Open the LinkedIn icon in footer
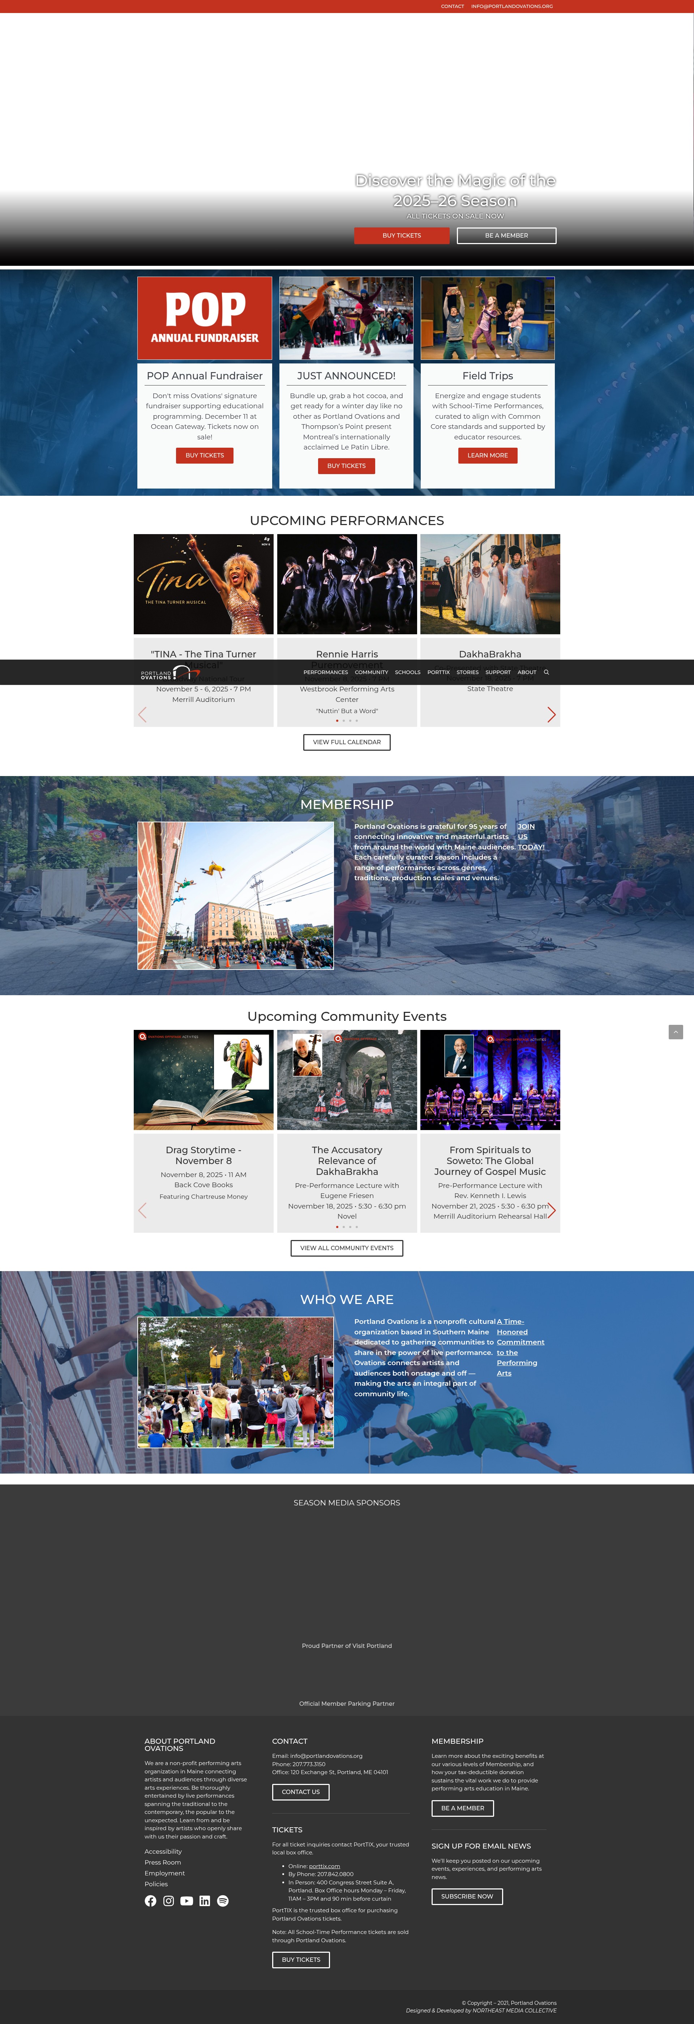694x2024 pixels. pos(205,1901)
